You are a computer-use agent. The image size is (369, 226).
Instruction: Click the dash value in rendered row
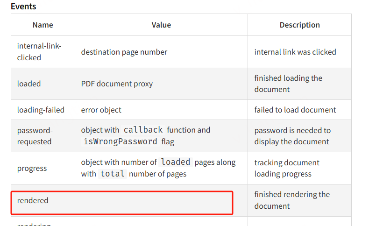(83, 201)
